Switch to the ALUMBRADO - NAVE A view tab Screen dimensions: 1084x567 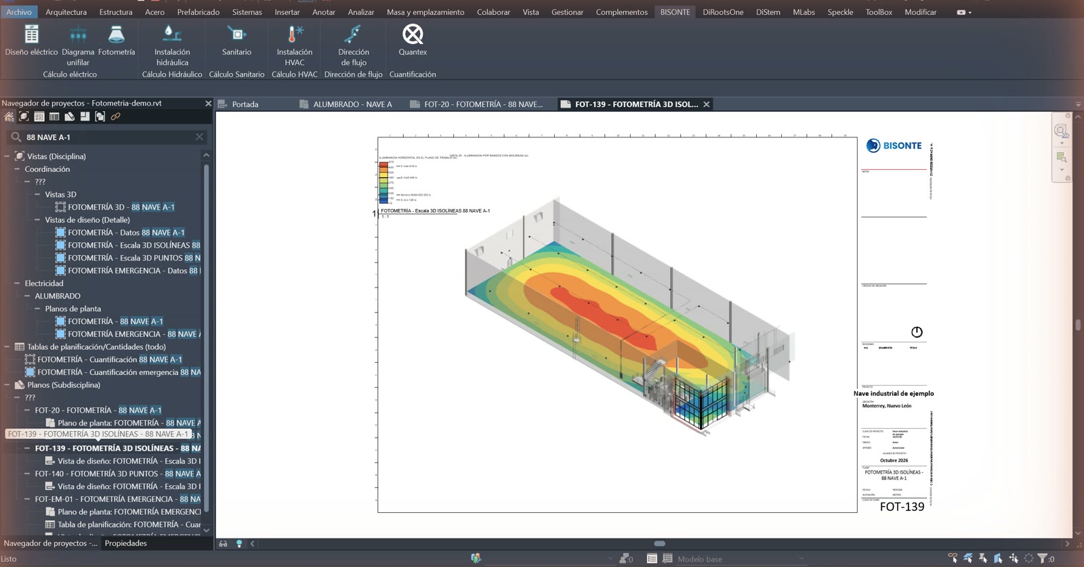point(352,104)
